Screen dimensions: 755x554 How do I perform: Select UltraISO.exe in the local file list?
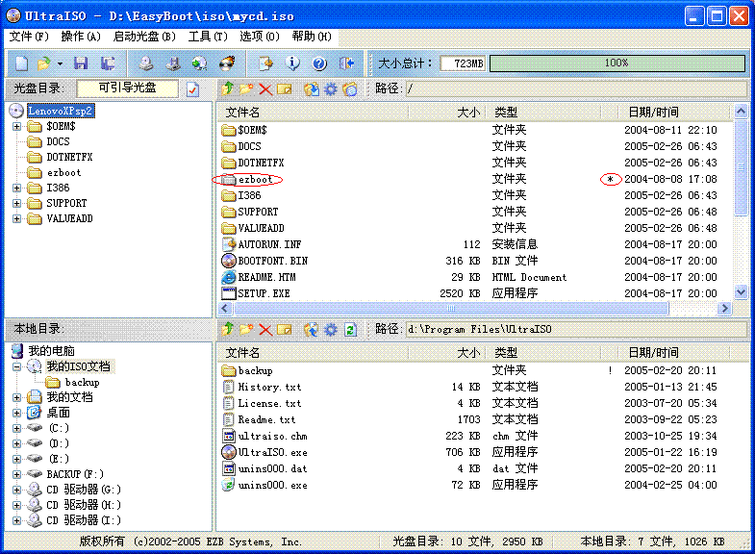tap(272, 452)
